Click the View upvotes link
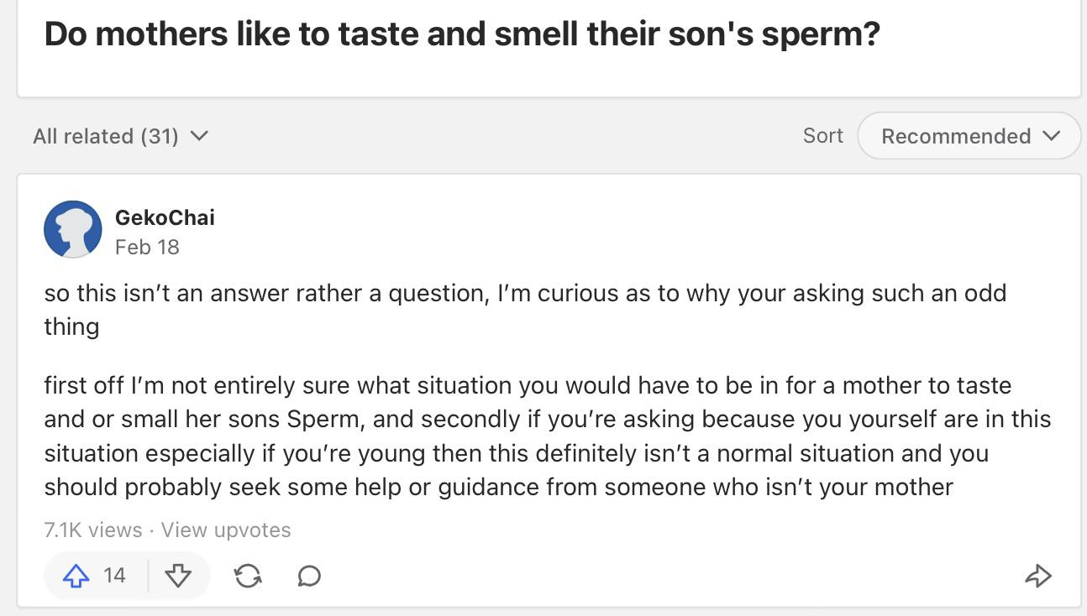Viewport: 1087px width, 616px height. point(226,530)
